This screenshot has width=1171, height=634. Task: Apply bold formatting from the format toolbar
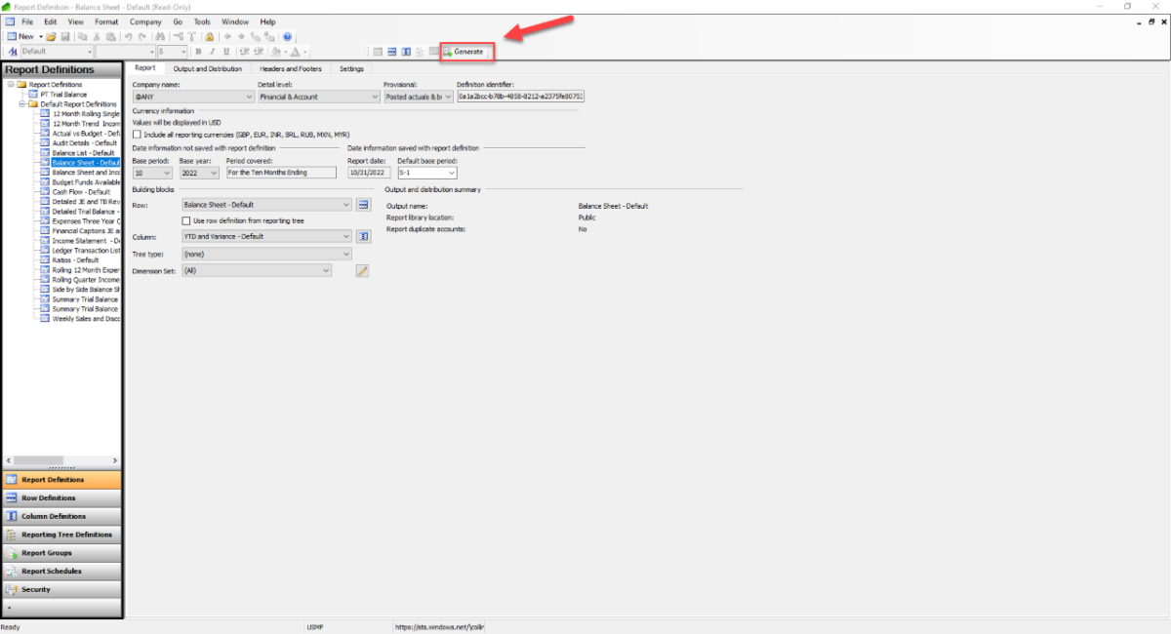(x=198, y=51)
